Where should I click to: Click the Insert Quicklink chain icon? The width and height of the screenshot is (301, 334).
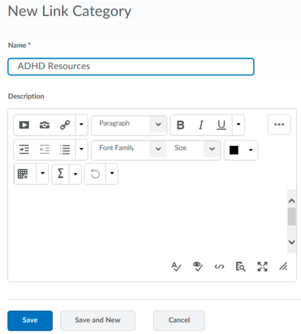(x=65, y=125)
